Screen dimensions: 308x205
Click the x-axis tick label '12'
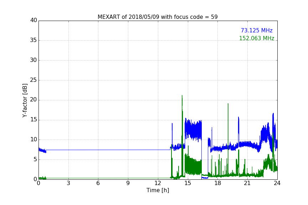[158, 183]
